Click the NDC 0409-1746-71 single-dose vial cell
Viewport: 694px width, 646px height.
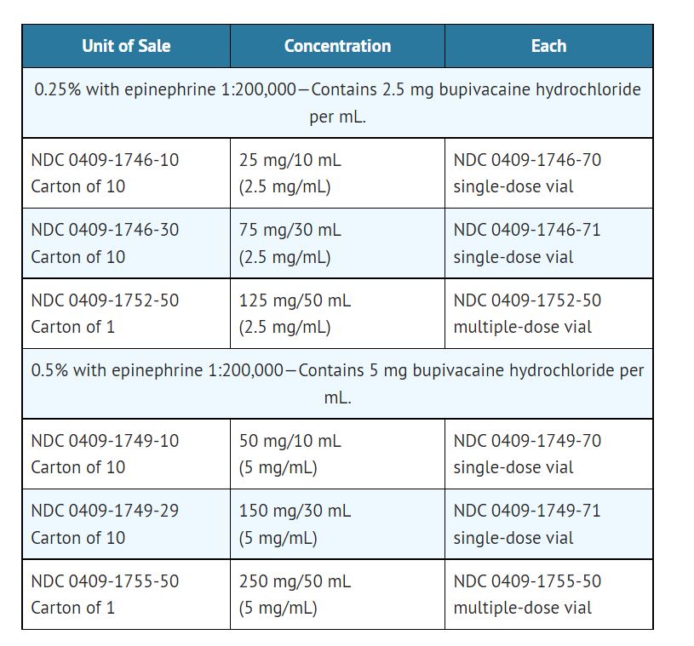pyautogui.click(x=548, y=243)
